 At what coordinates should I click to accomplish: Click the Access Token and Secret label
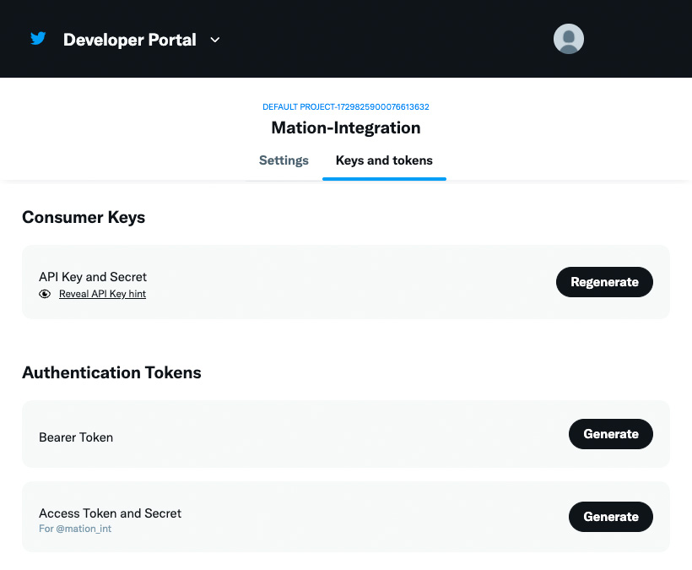pos(110,513)
